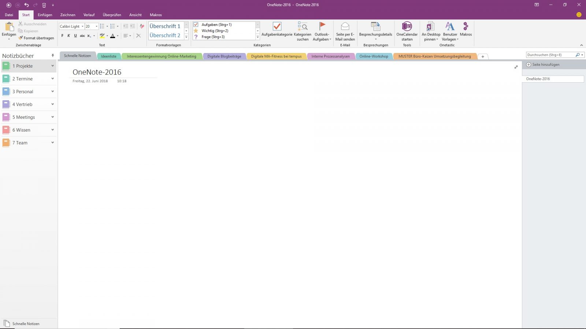Click Seite per E-Mail senden
Viewport: 586px width, 329px height.
point(345,31)
